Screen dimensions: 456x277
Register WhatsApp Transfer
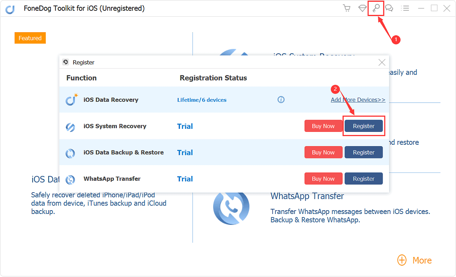364,179
